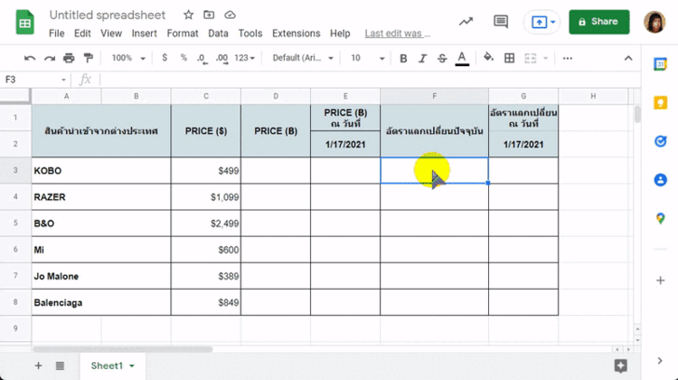Click the Untitled spreadsheet title

107,15
